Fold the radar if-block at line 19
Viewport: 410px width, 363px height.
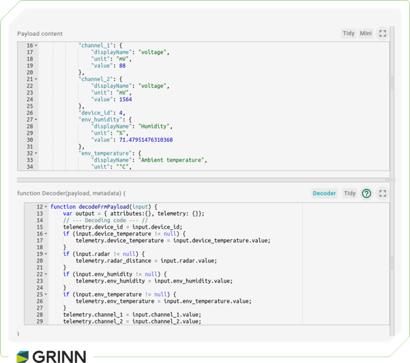click(x=46, y=254)
